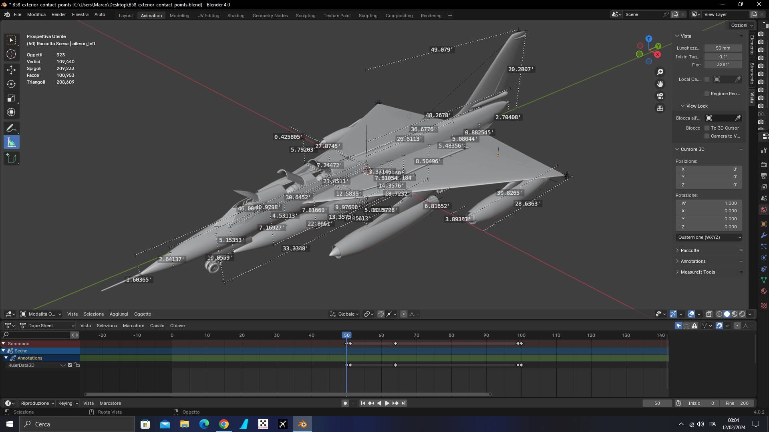Select the Measure tool in the toolbar
This screenshot has height=432, width=769.
(11, 142)
